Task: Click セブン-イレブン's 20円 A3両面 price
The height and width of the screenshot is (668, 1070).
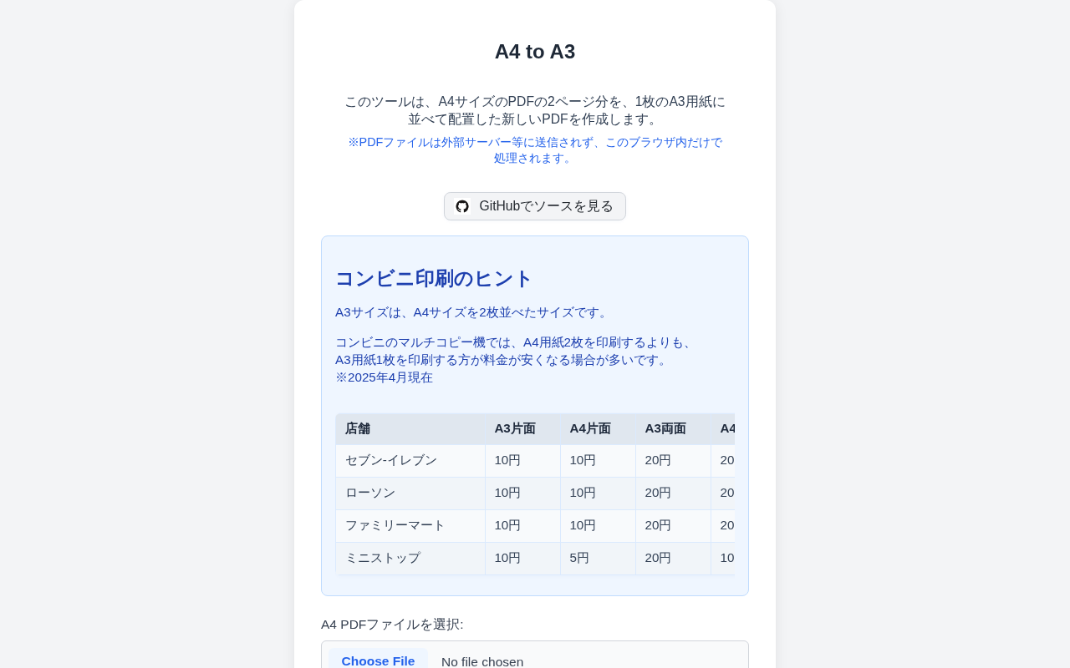Action: pyautogui.click(x=658, y=460)
